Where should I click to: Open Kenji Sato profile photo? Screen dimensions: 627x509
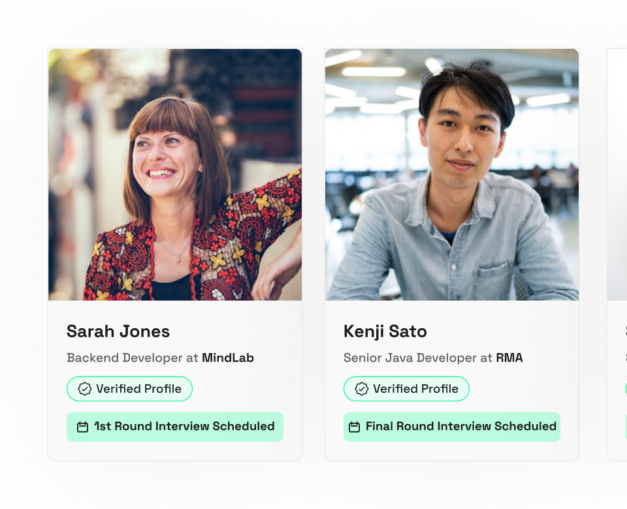pyautogui.click(x=452, y=175)
